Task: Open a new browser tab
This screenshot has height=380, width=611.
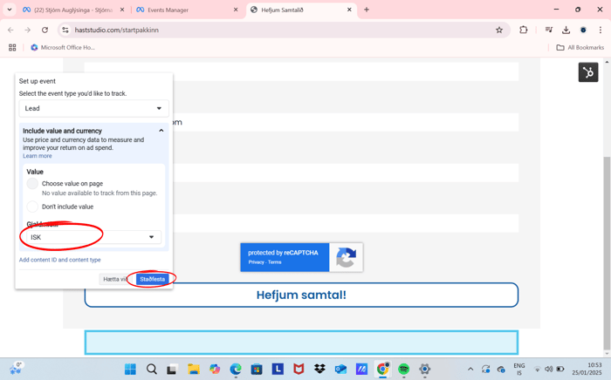Action: point(367,10)
